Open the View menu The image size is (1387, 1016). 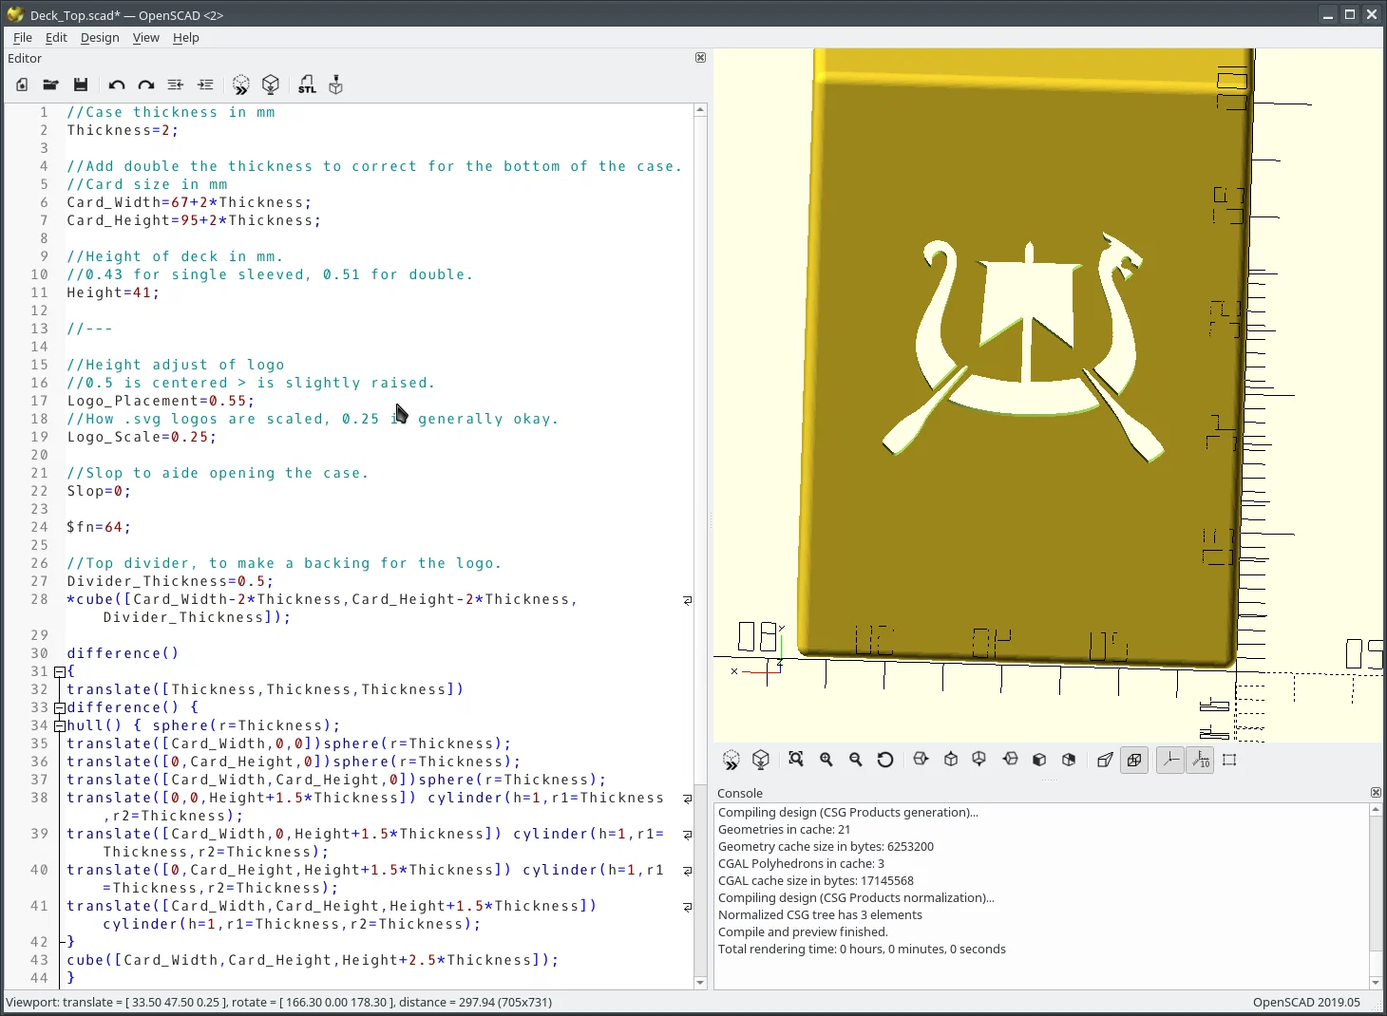(145, 37)
